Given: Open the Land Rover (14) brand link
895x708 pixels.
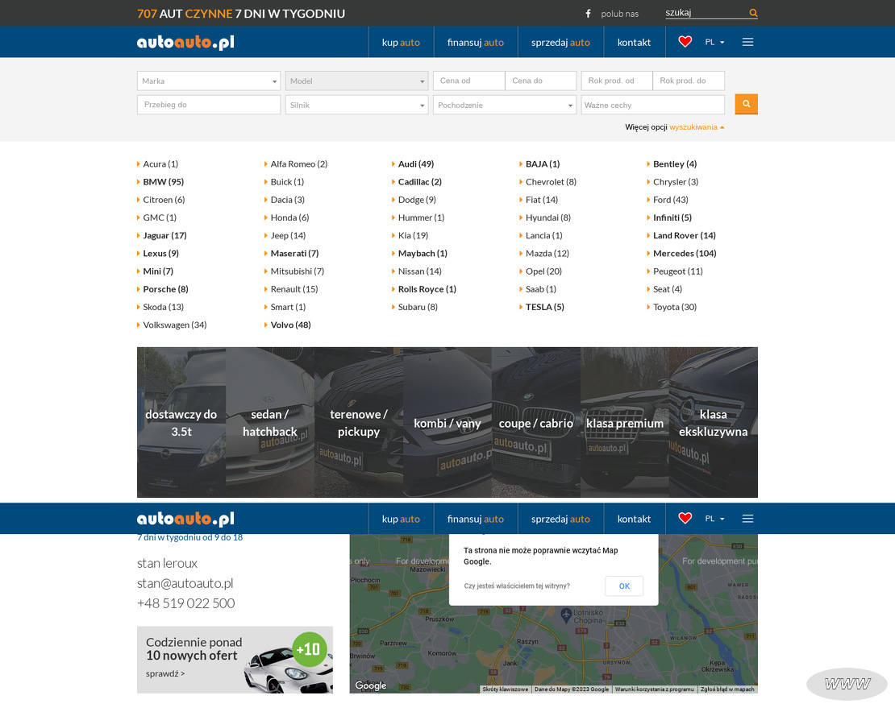Looking at the screenshot, I should click(x=685, y=235).
